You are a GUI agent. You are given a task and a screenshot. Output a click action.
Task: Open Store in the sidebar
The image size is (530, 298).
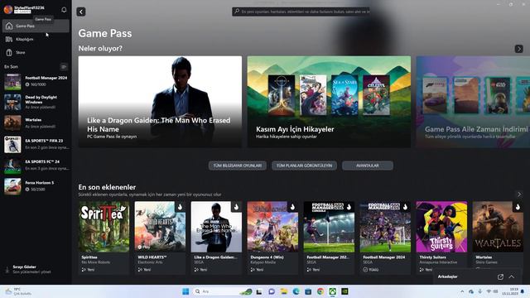tap(36, 52)
